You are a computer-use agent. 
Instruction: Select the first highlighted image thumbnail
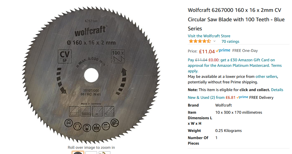click(x=78, y=153)
